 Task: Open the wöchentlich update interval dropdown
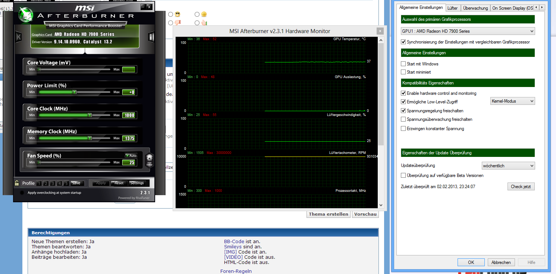508,166
